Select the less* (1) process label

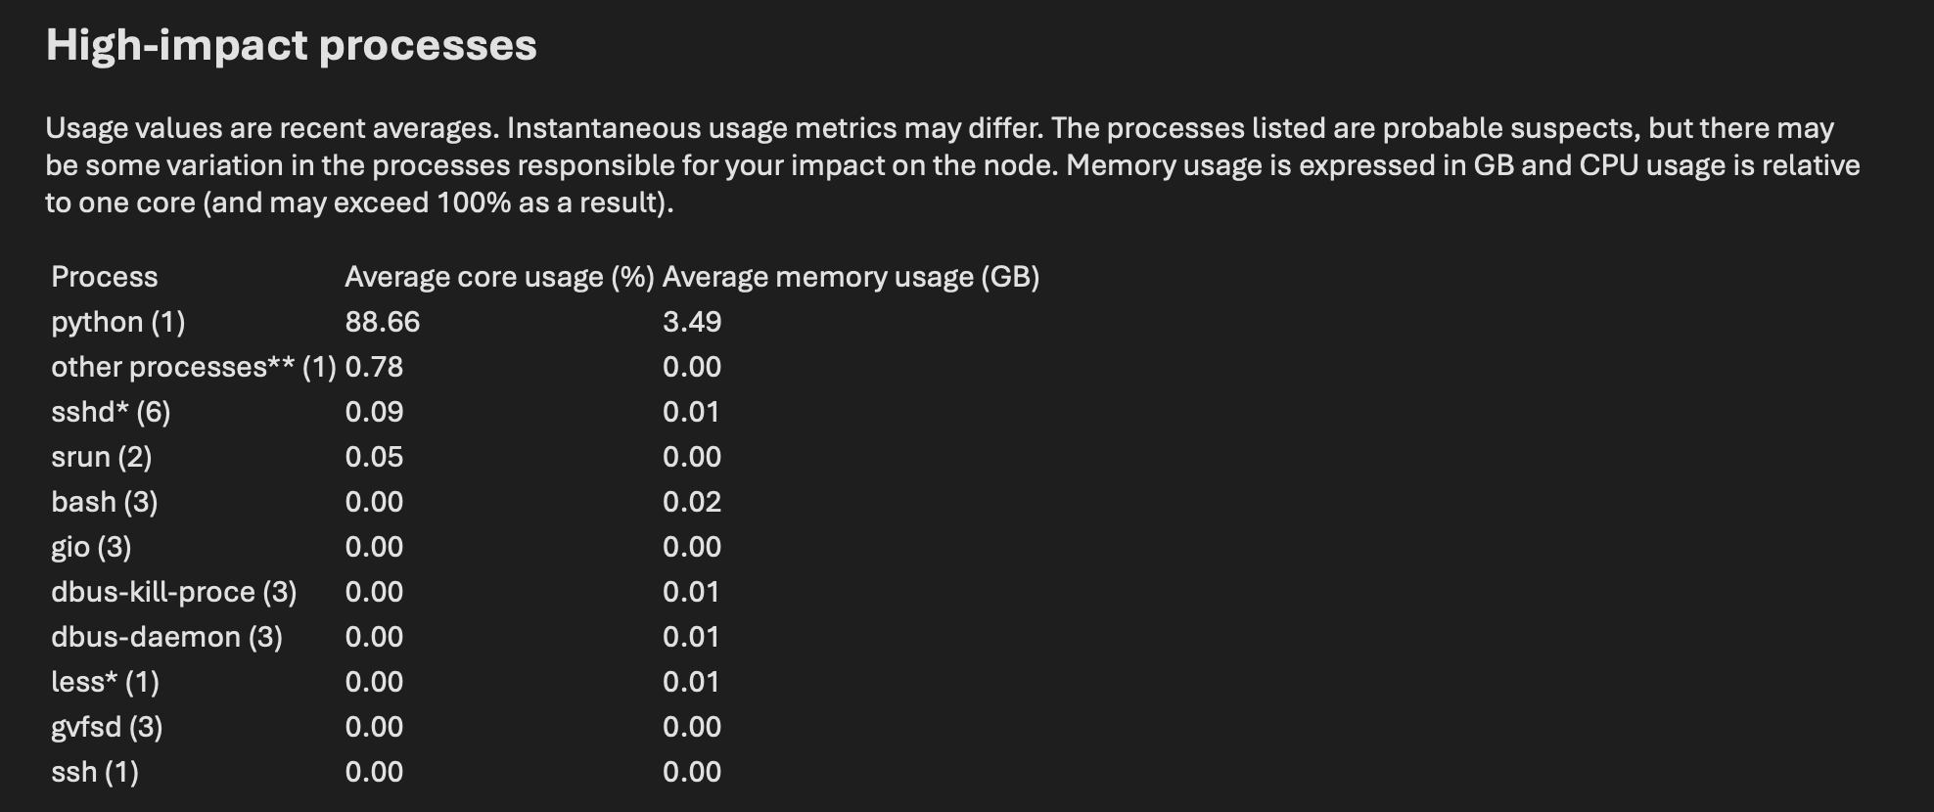[105, 682]
